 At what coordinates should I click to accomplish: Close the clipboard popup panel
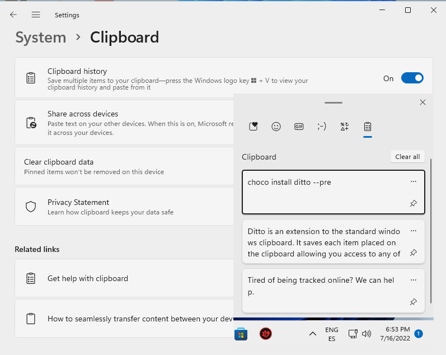click(x=422, y=102)
